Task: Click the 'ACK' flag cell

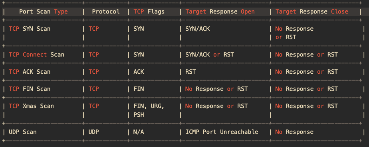Action: (x=139, y=72)
